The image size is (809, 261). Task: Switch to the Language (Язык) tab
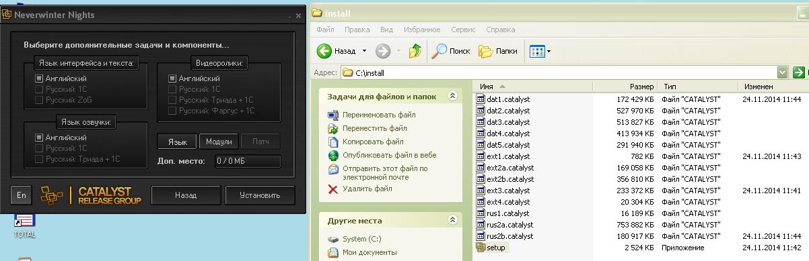pyautogui.click(x=177, y=142)
